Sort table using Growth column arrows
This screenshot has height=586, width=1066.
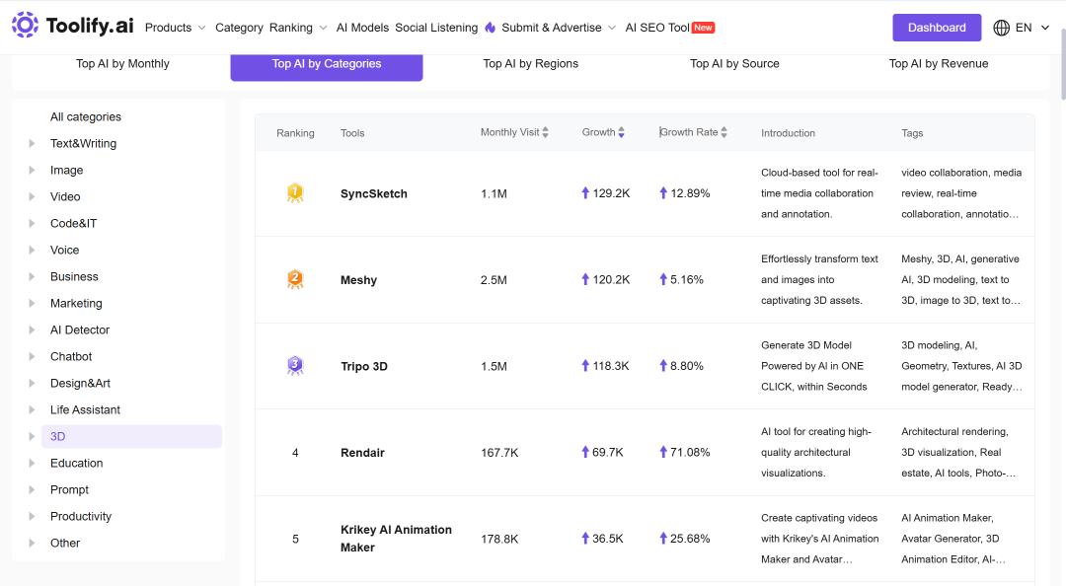[622, 132]
